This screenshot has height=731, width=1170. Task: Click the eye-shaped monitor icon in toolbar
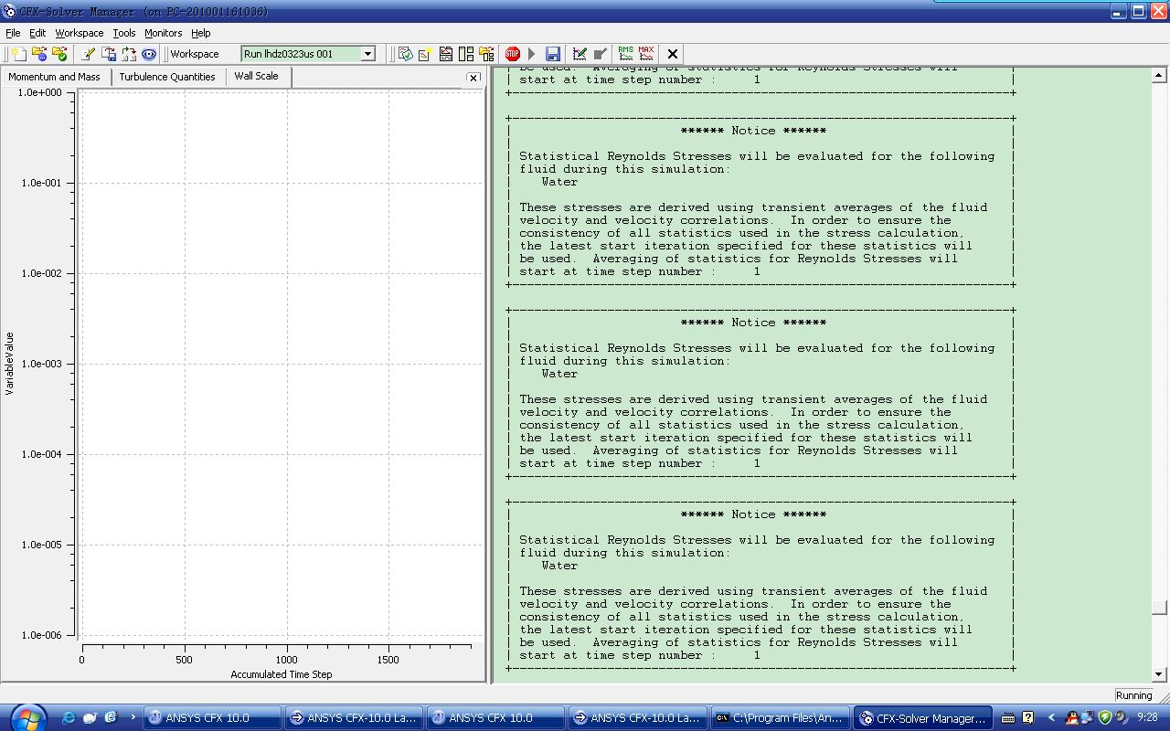click(149, 54)
